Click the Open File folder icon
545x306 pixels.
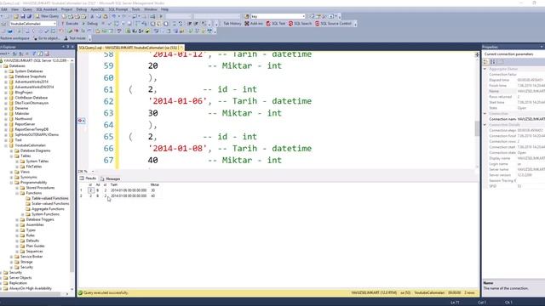[15, 16]
